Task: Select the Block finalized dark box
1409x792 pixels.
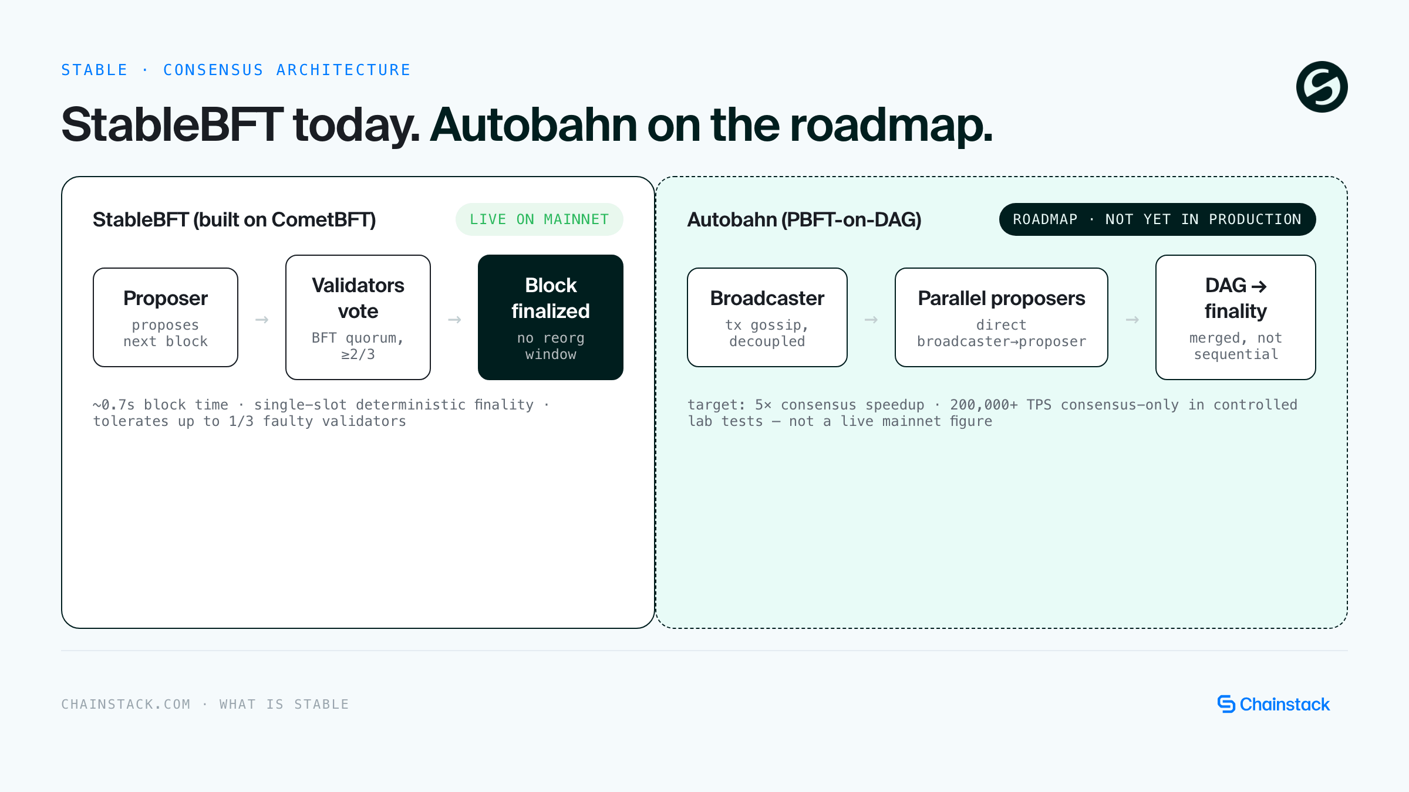Action: pyautogui.click(x=551, y=317)
